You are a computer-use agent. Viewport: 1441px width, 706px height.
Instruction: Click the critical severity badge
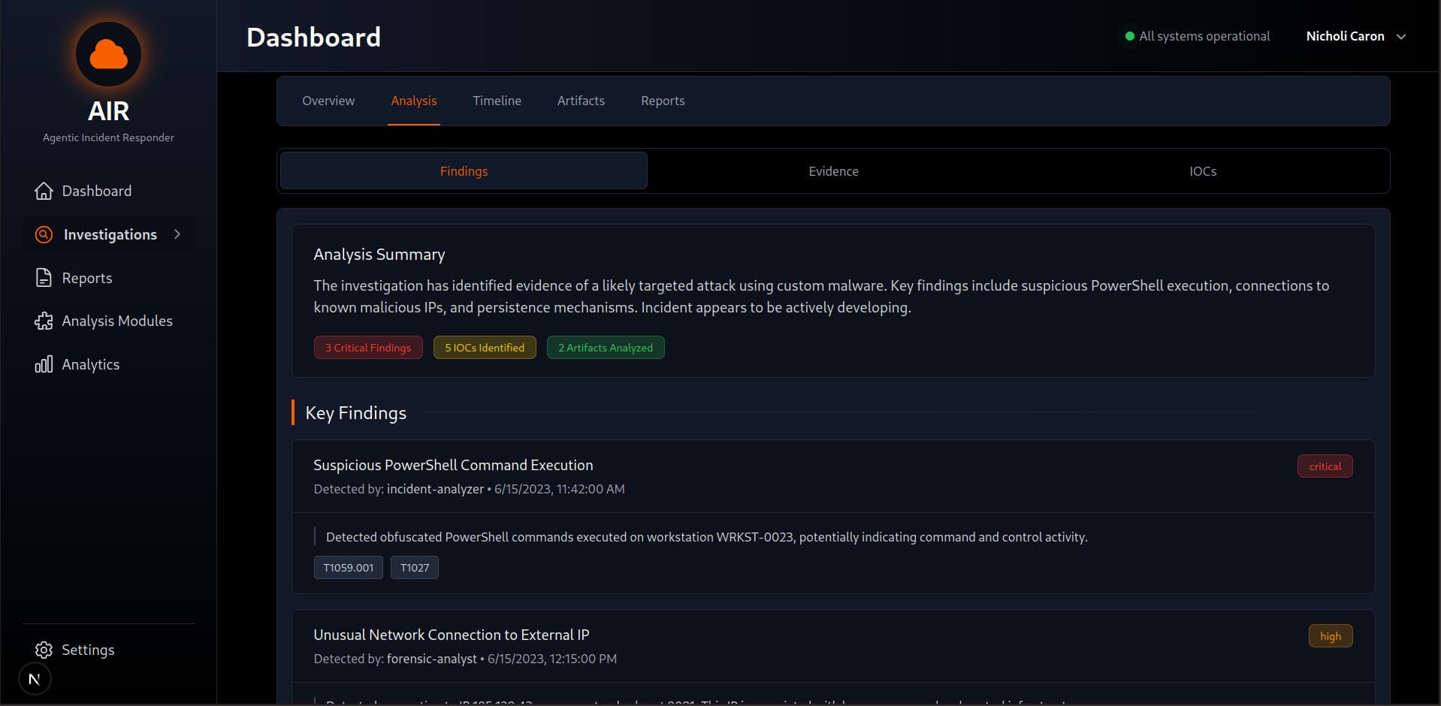[x=1325, y=466]
